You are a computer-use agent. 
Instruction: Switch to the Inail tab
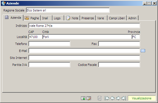pyautogui.click(x=46, y=18)
